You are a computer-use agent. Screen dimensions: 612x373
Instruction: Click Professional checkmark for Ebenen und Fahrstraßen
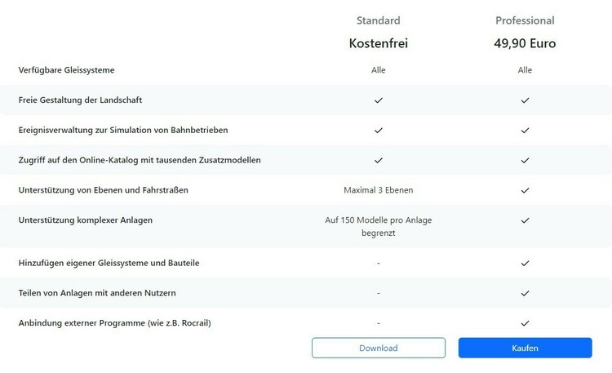coord(525,190)
